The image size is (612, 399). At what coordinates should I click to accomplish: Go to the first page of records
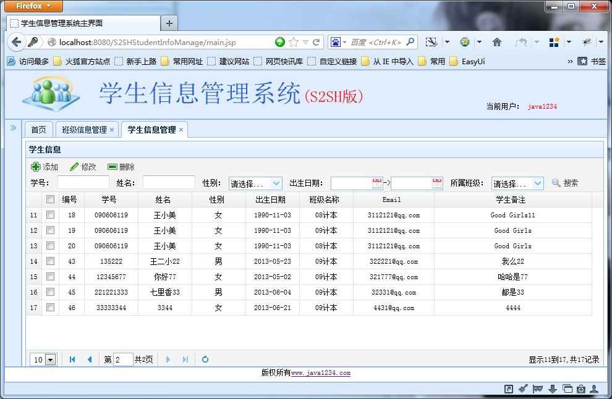72,359
